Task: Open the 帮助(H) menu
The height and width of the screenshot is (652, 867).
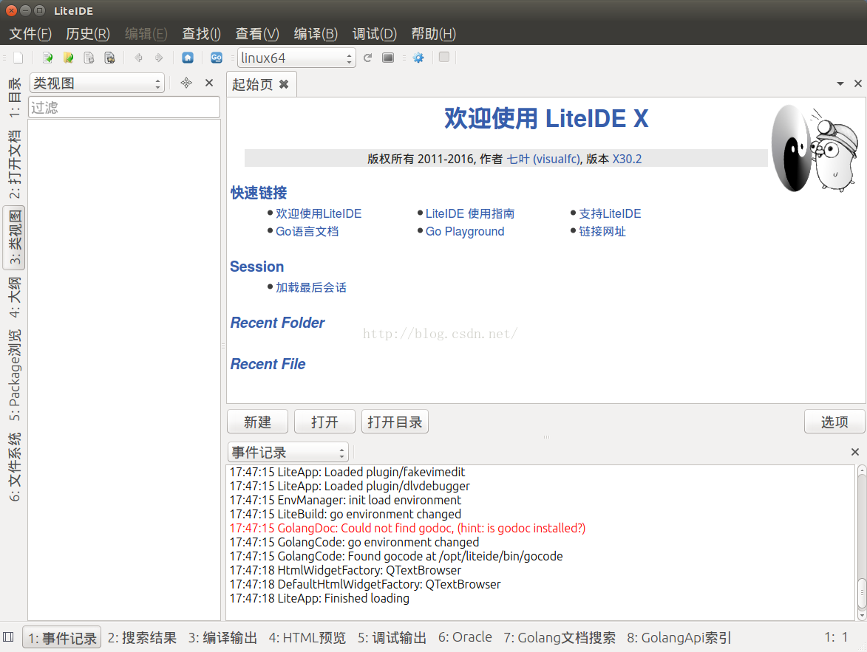Action: (433, 34)
